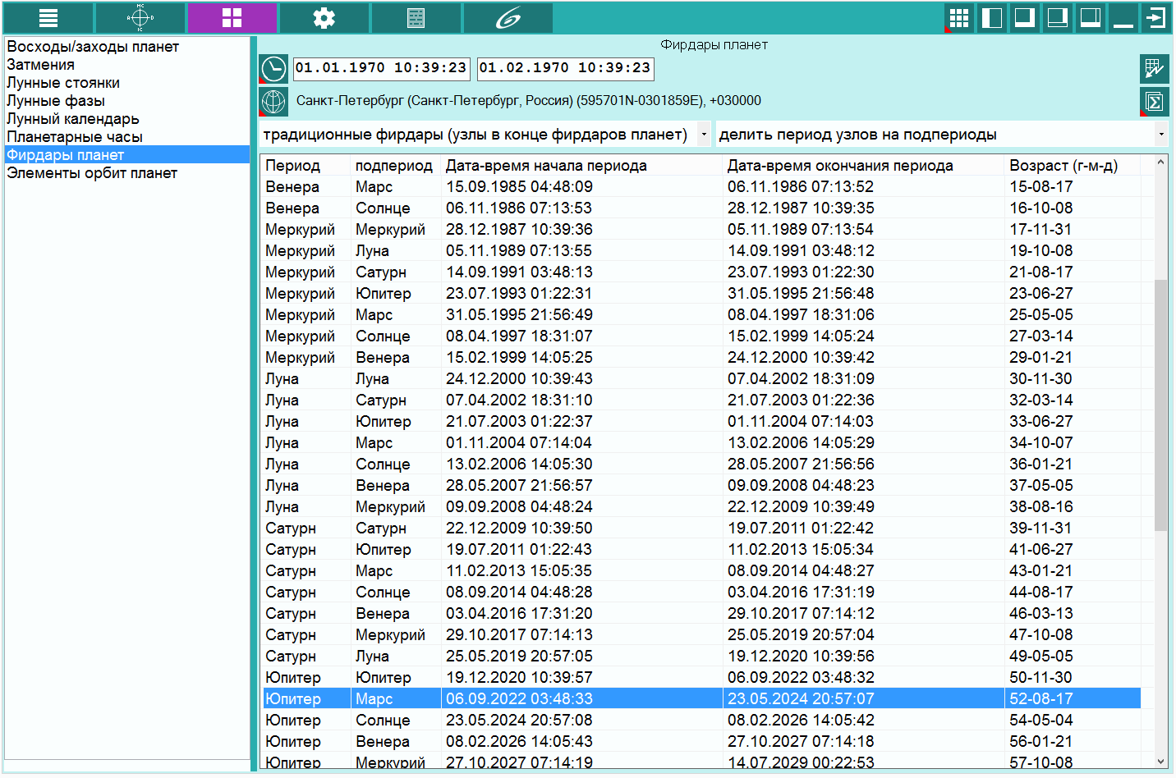Click the globe location icon
Image resolution: width=1176 pixels, height=778 pixels.
(273, 102)
